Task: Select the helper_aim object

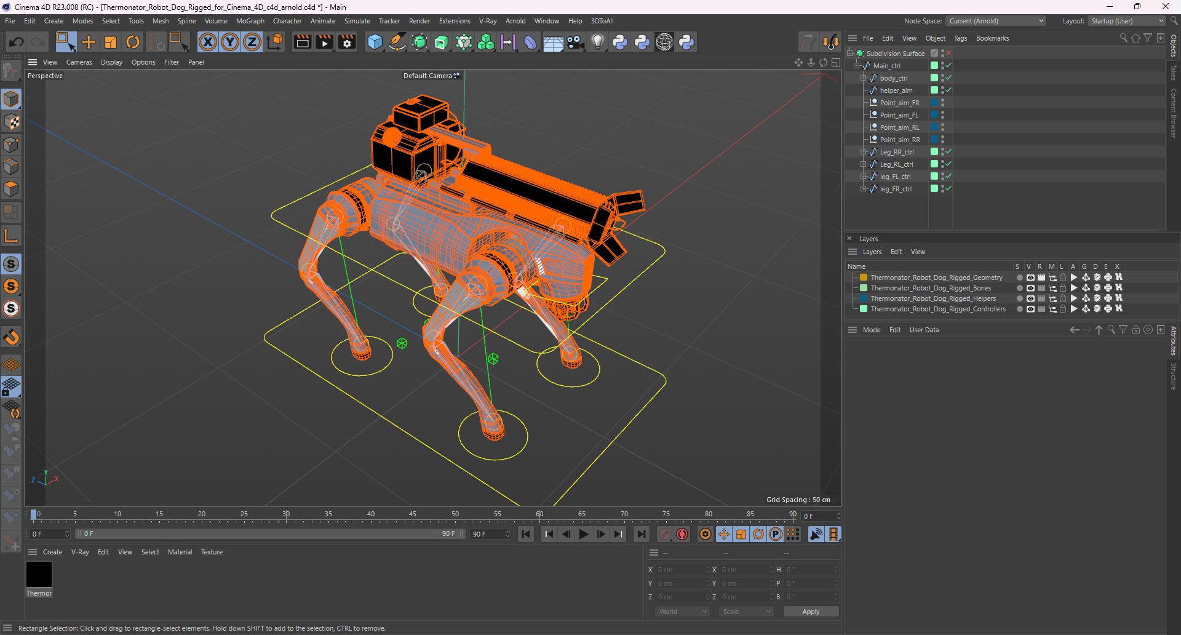Action: coord(896,90)
